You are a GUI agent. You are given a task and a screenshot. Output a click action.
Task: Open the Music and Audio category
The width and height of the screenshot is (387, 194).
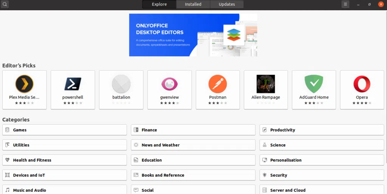pos(64,189)
